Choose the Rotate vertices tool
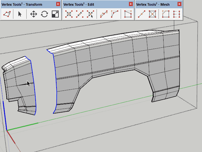The width and height of the screenshot is (202, 152). pos(44,14)
